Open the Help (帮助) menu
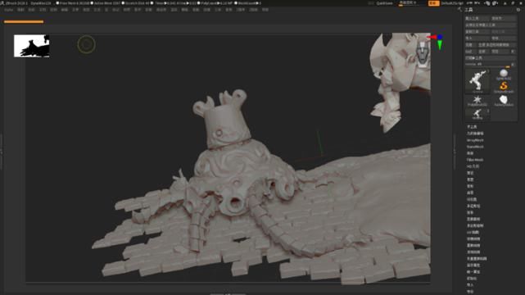Screen dimensions: 525x295 point(265,10)
